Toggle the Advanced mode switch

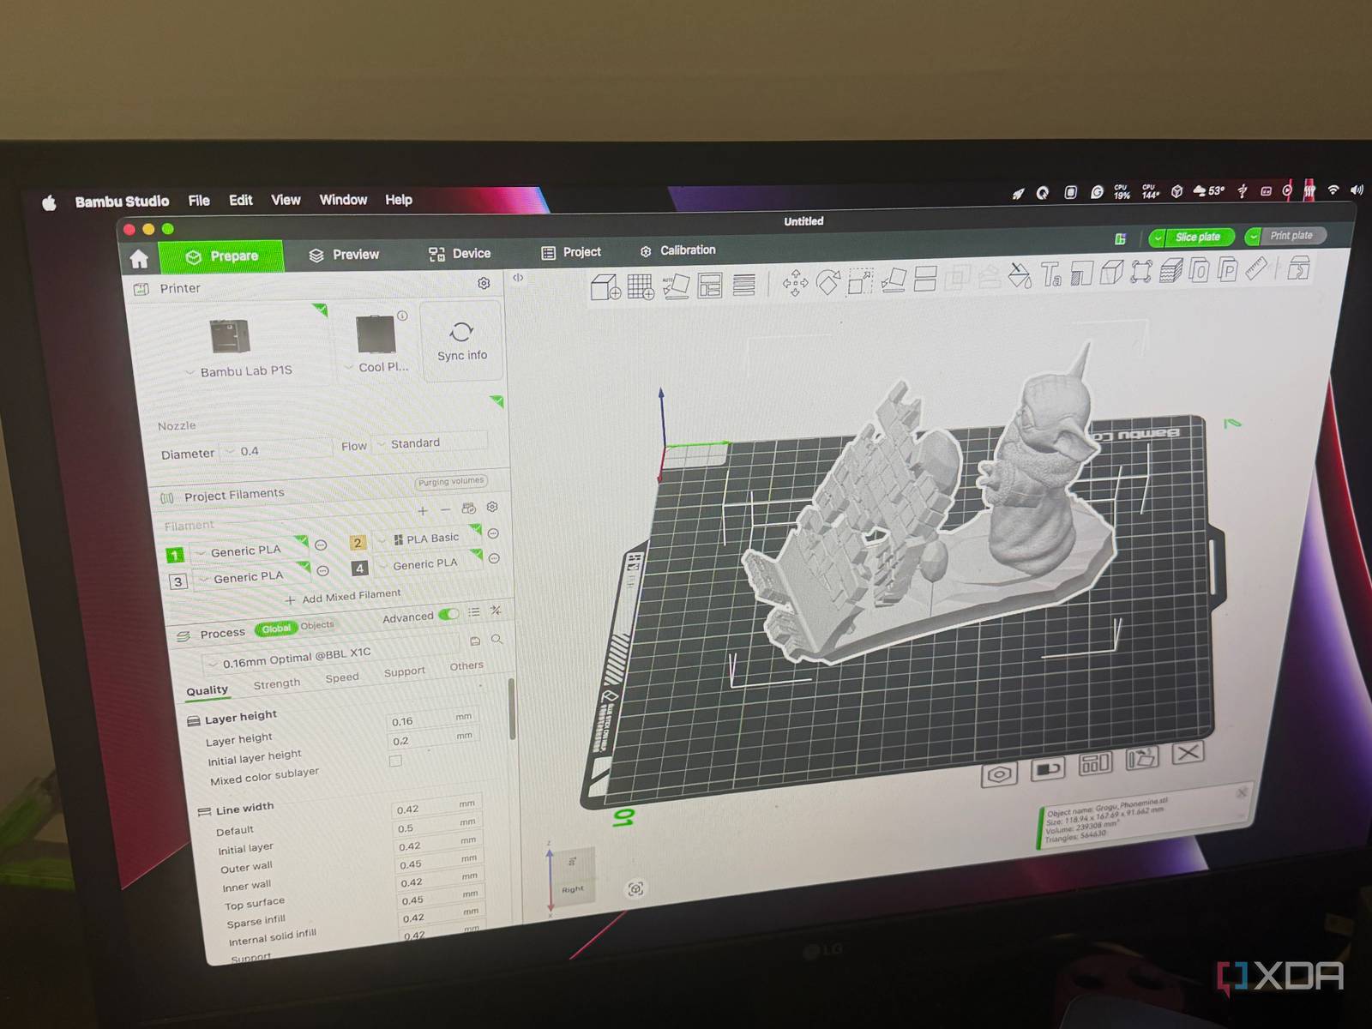448,614
